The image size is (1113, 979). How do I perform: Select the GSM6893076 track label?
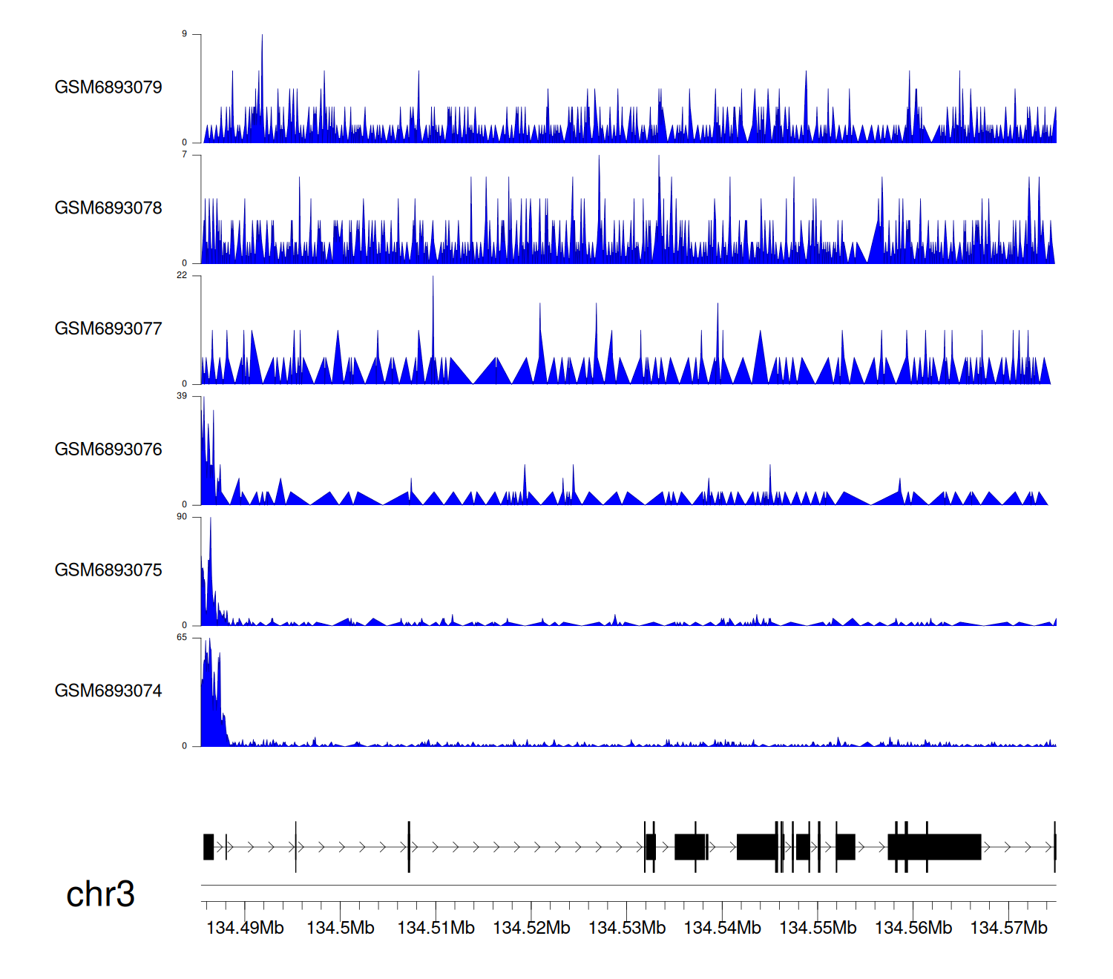click(x=108, y=449)
